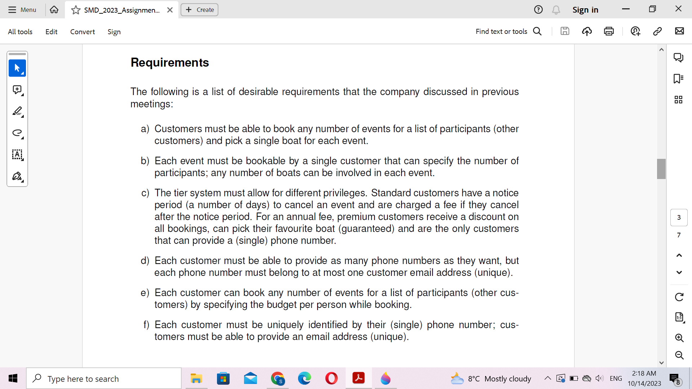Expand the Add Comment tool options

click(x=22, y=95)
